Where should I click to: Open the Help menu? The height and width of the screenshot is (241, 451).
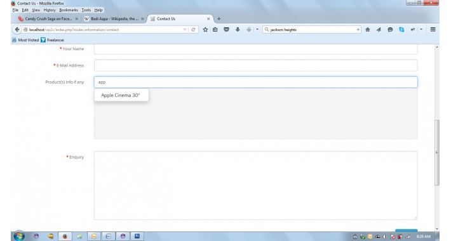coord(98,10)
